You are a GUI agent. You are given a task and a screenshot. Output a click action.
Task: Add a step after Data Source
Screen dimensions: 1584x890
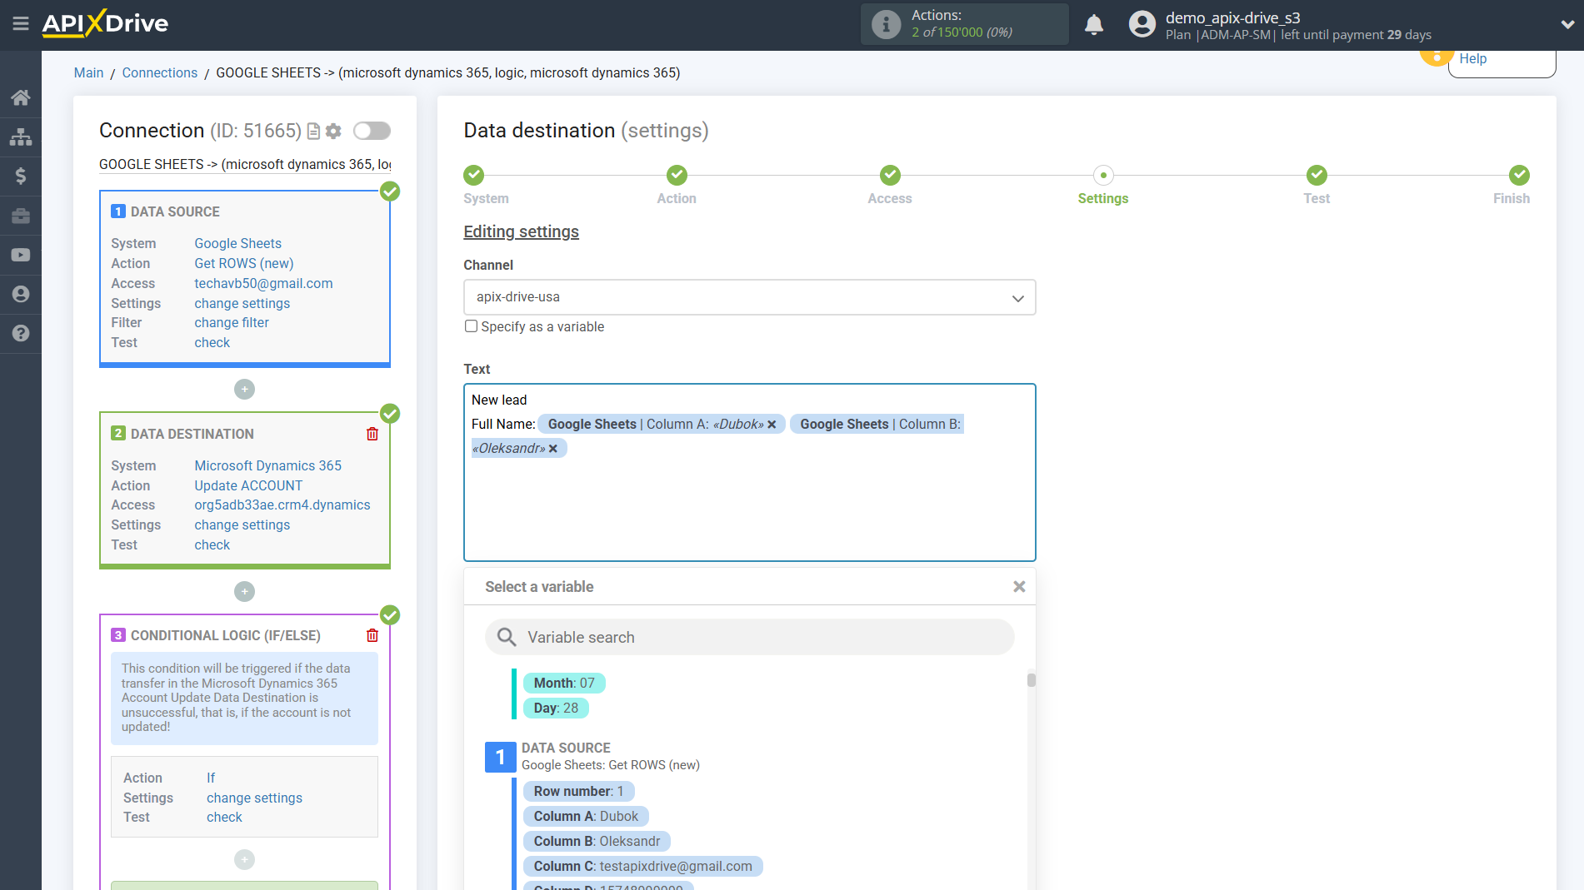(x=244, y=389)
